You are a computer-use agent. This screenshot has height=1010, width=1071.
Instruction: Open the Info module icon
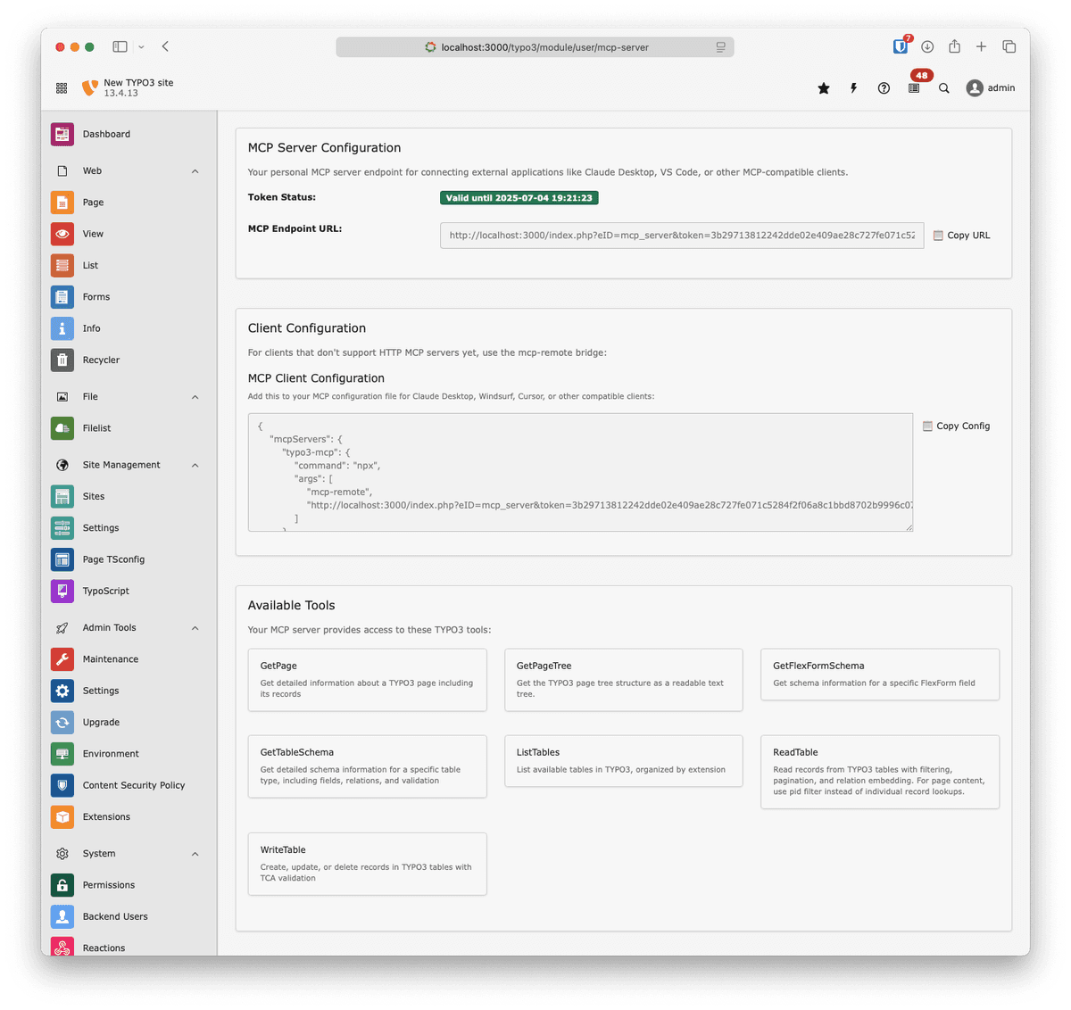click(62, 328)
